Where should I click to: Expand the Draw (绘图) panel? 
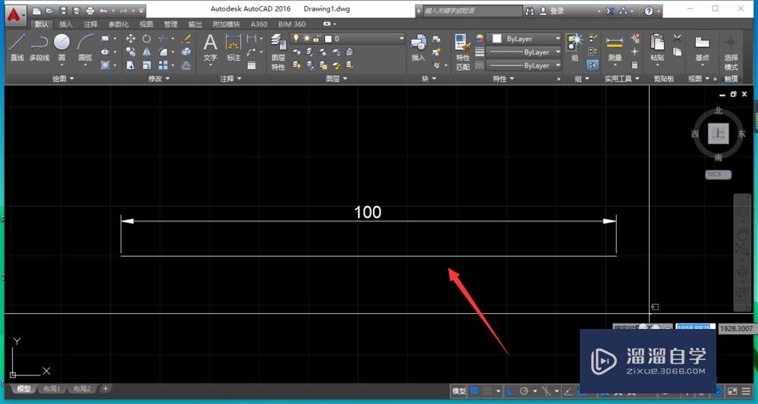pyautogui.click(x=63, y=78)
